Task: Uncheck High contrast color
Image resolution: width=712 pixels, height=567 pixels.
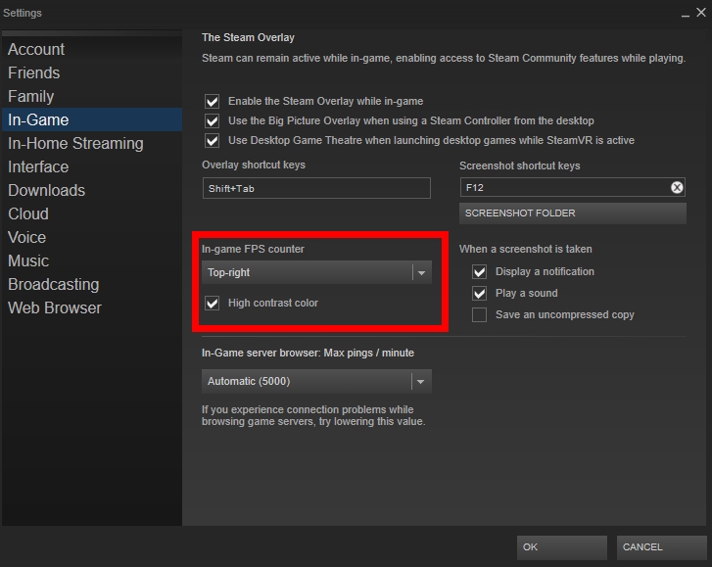Action: (213, 303)
